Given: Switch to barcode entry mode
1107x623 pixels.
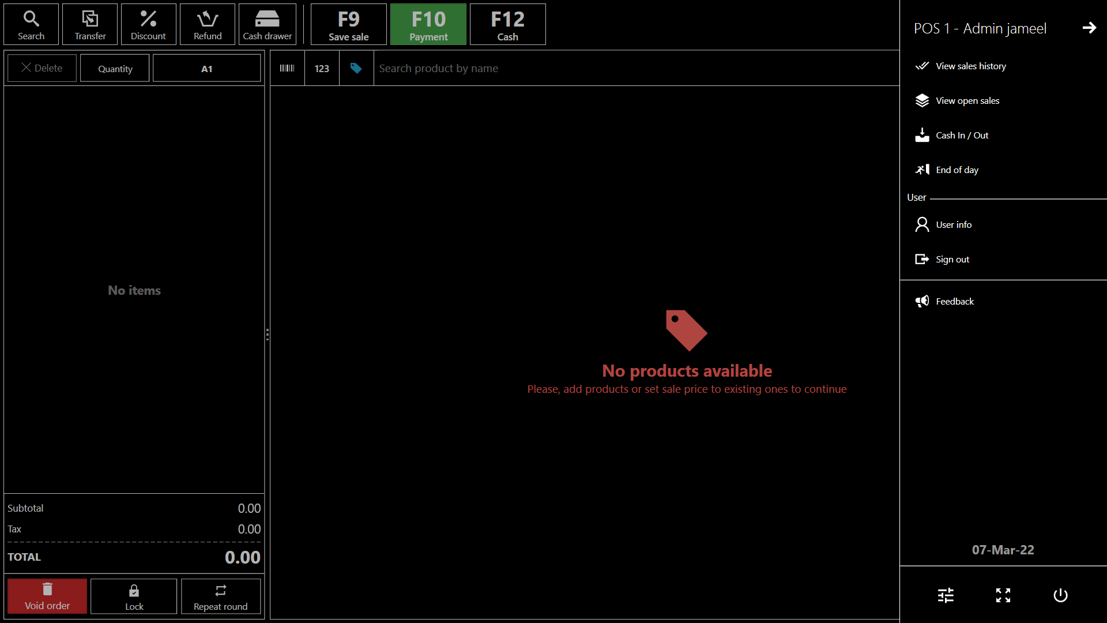Looking at the screenshot, I should (x=287, y=68).
